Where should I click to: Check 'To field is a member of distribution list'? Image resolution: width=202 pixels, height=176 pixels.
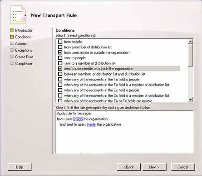(60, 85)
